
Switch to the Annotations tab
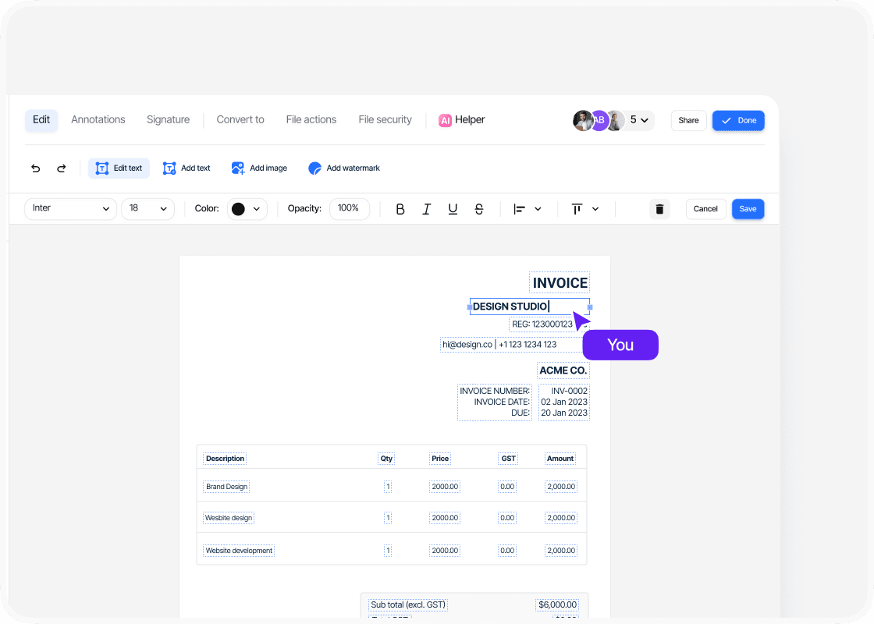click(x=98, y=120)
